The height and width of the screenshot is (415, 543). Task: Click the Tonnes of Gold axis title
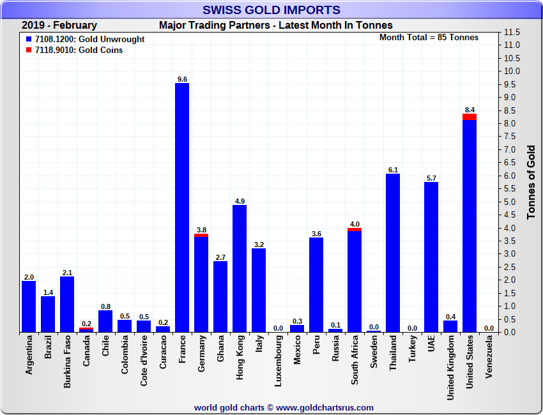pyautogui.click(x=531, y=182)
